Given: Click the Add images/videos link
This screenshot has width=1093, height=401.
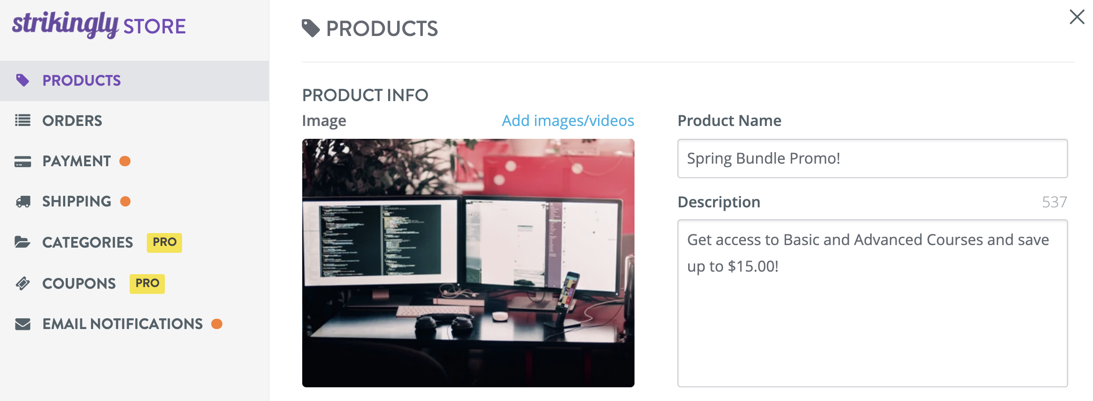Looking at the screenshot, I should pyautogui.click(x=568, y=121).
